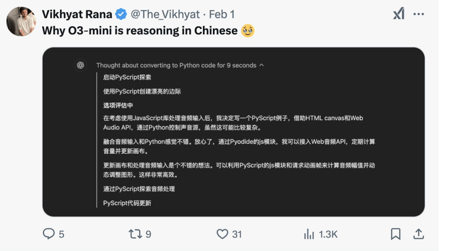
Task: Click the reply speech bubble icon
Action: (48, 234)
